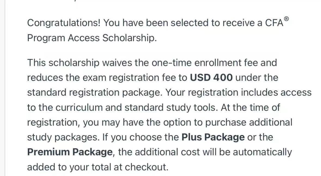This screenshot has width=321, height=176.
Task: Click the words "study packages."
Action: coord(63,137)
